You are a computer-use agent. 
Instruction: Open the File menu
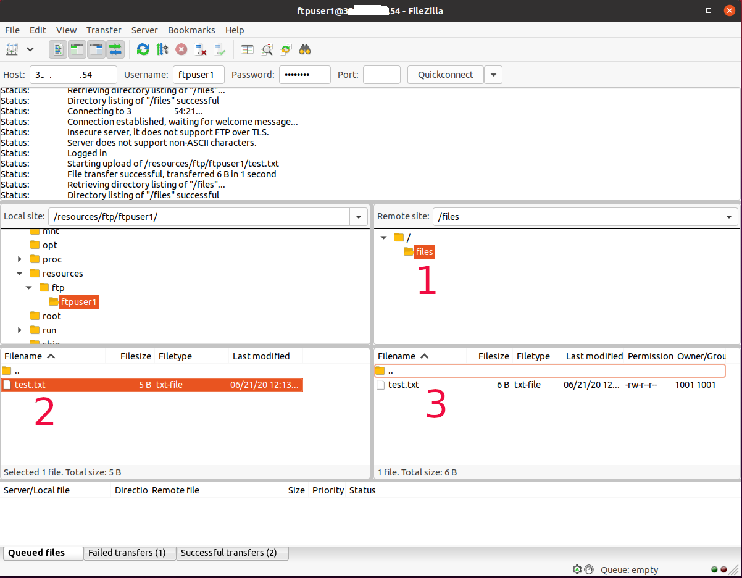tap(12, 30)
